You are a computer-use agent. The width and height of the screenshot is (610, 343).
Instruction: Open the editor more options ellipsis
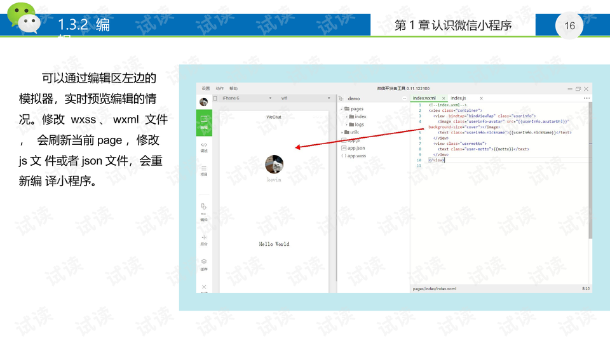[x=586, y=98]
